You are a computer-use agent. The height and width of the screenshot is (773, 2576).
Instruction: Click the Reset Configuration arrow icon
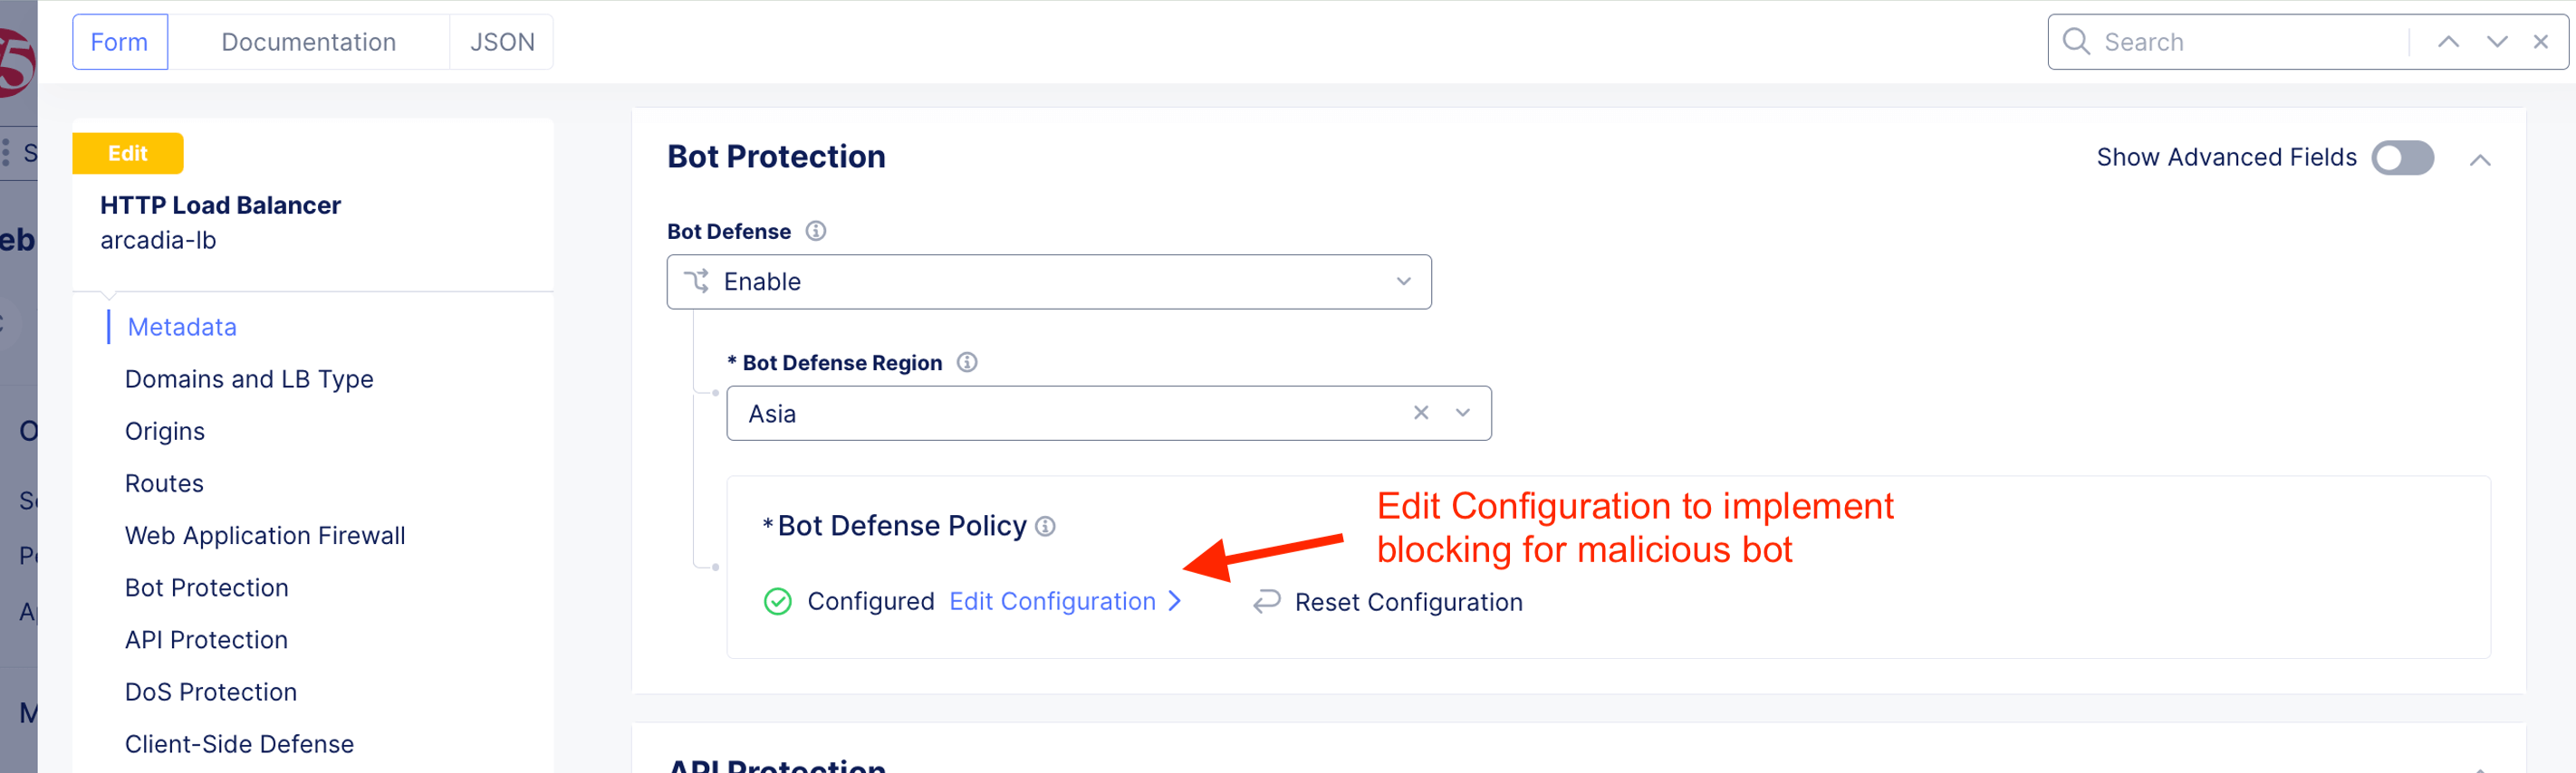(1267, 601)
